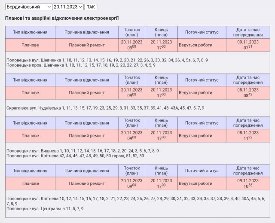Screen dimensions: 275x223
Task: Select warning time cell 08.11.2023 08:42
Action: click(x=248, y=93)
